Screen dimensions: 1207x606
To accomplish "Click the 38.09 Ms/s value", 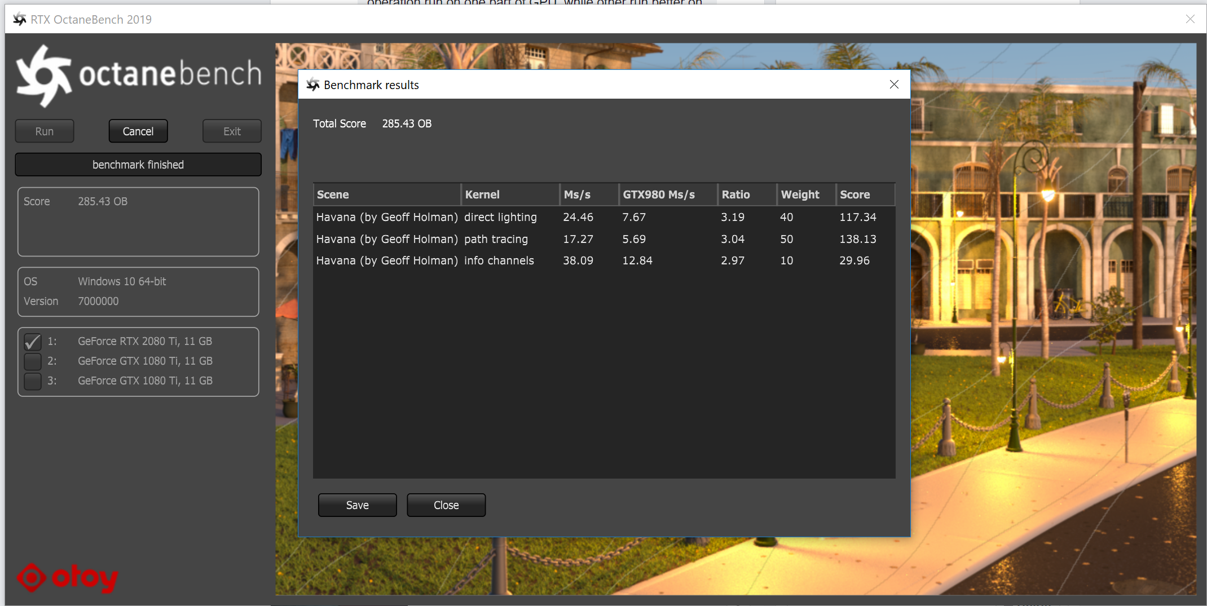I will (x=578, y=260).
